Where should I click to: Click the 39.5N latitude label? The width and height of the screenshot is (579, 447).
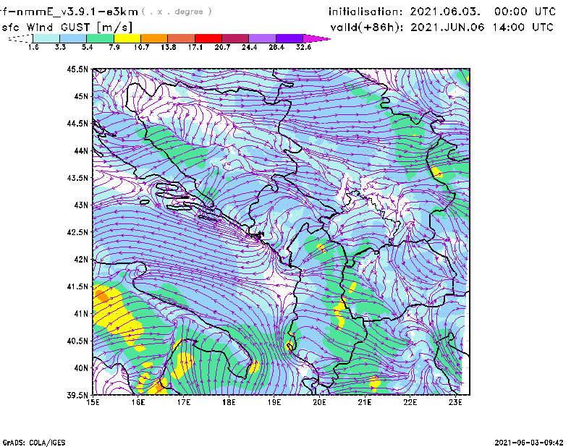pos(77,396)
